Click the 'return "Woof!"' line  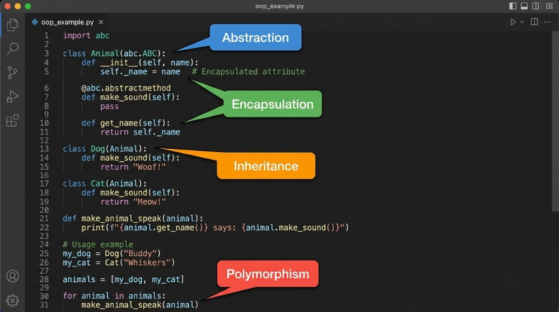coord(133,167)
